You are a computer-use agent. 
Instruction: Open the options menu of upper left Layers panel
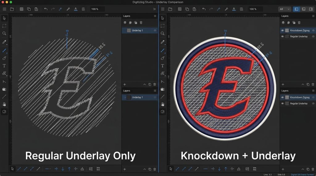(155, 16)
